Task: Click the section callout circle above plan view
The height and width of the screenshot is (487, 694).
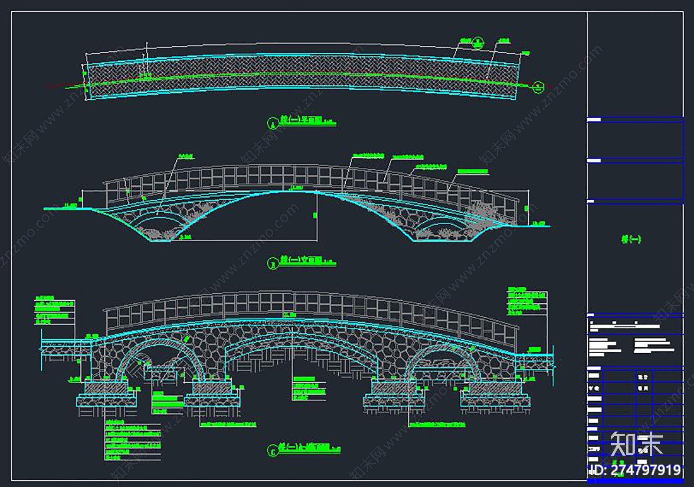Action: tap(478, 43)
